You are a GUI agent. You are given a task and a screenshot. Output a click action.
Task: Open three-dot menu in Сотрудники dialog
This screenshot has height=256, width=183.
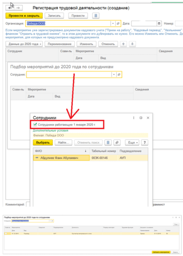click(134, 118)
